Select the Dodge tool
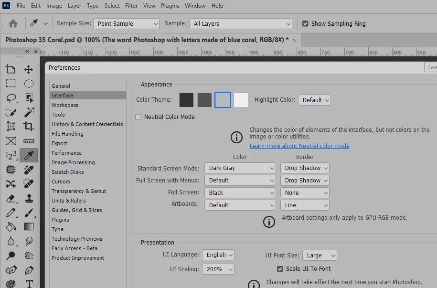Screen dimensions: 437x288 pos(11,256)
